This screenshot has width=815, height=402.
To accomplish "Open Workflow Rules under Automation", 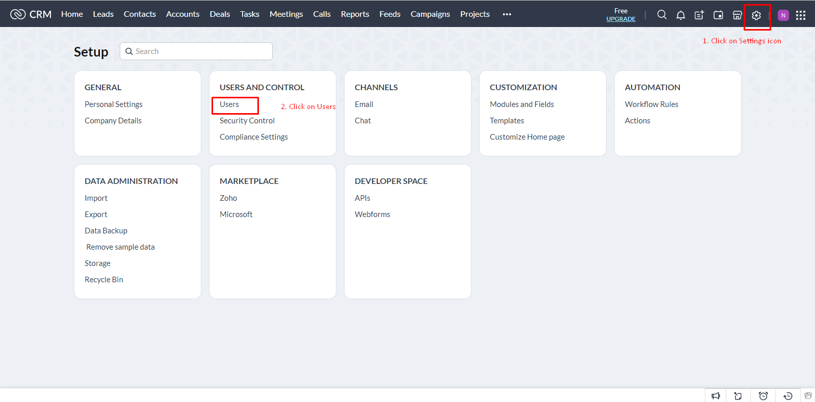I will coord(651,104).
